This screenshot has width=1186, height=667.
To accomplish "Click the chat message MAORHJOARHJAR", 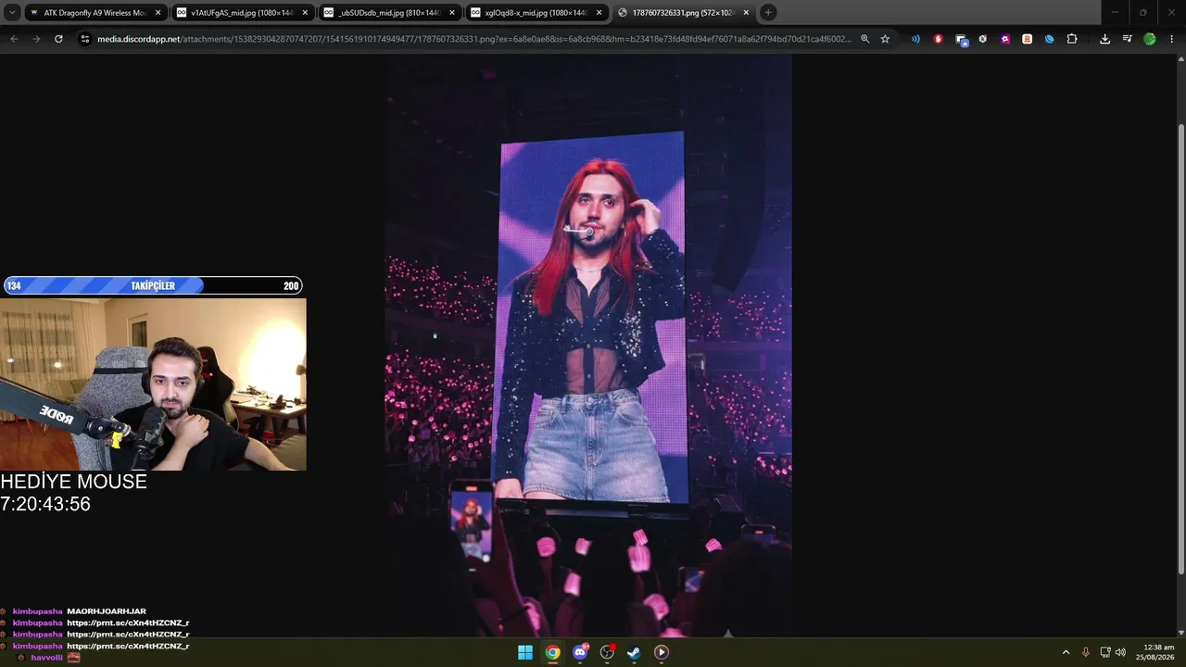I will [107, 611].
